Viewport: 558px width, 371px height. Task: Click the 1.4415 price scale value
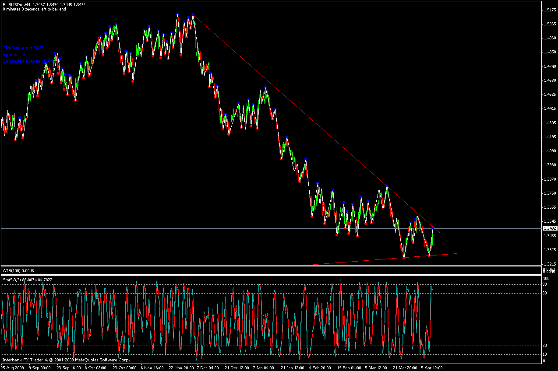click(x=549, y=108)
